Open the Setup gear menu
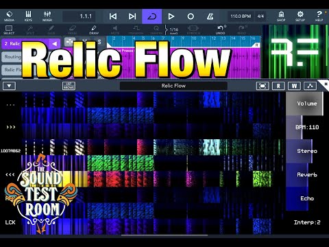Screen dimensions: 329x247 (300, 16)
